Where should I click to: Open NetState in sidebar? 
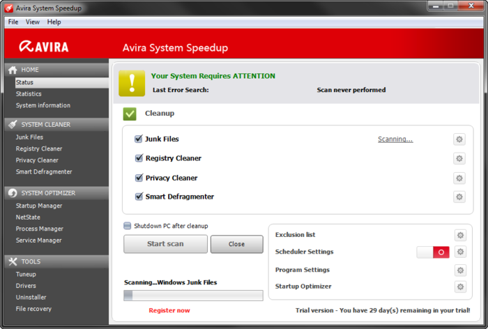point(28,217)
